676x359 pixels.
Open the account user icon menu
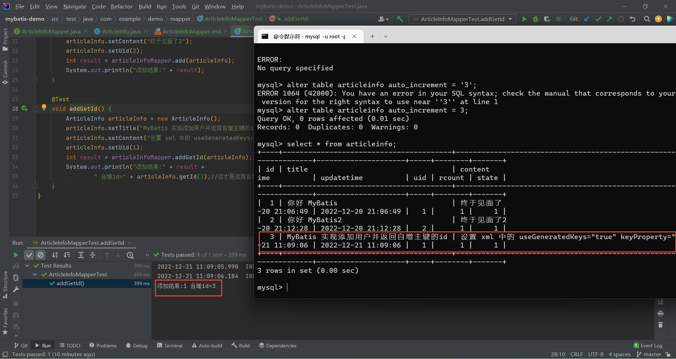383,19
